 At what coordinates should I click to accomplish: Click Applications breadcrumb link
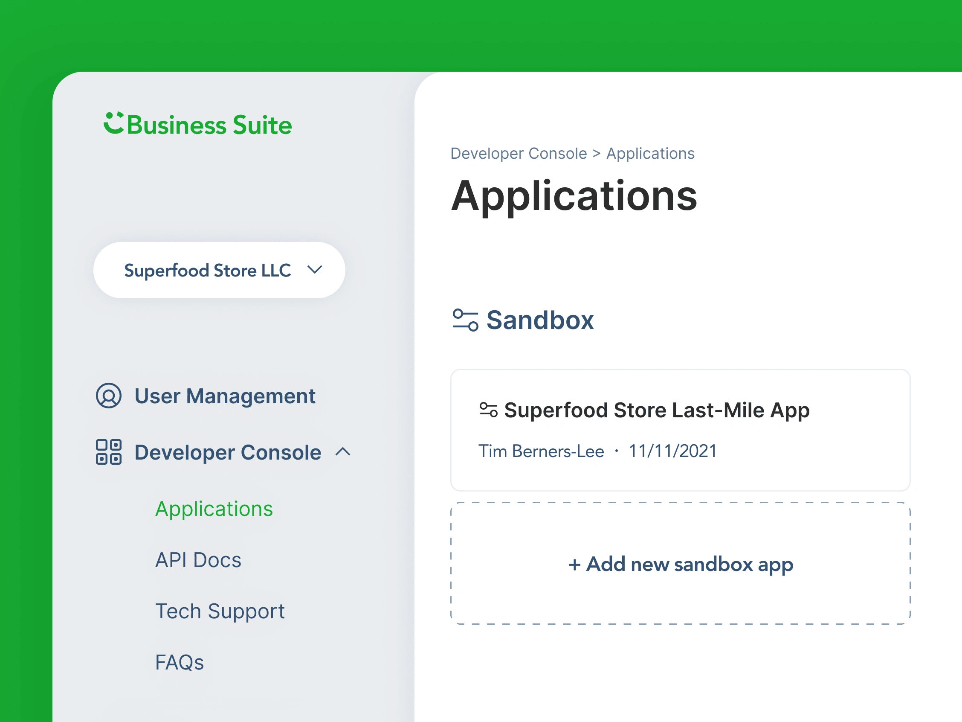coord(650,154)
